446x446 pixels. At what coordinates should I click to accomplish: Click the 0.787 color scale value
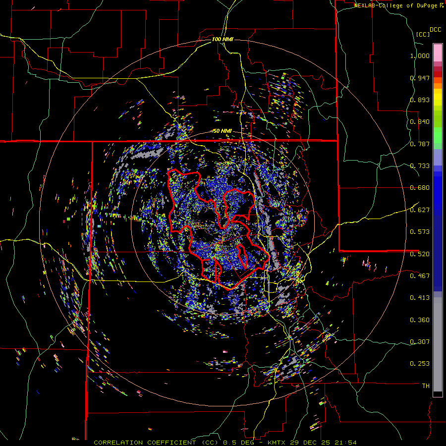[420, 144]
